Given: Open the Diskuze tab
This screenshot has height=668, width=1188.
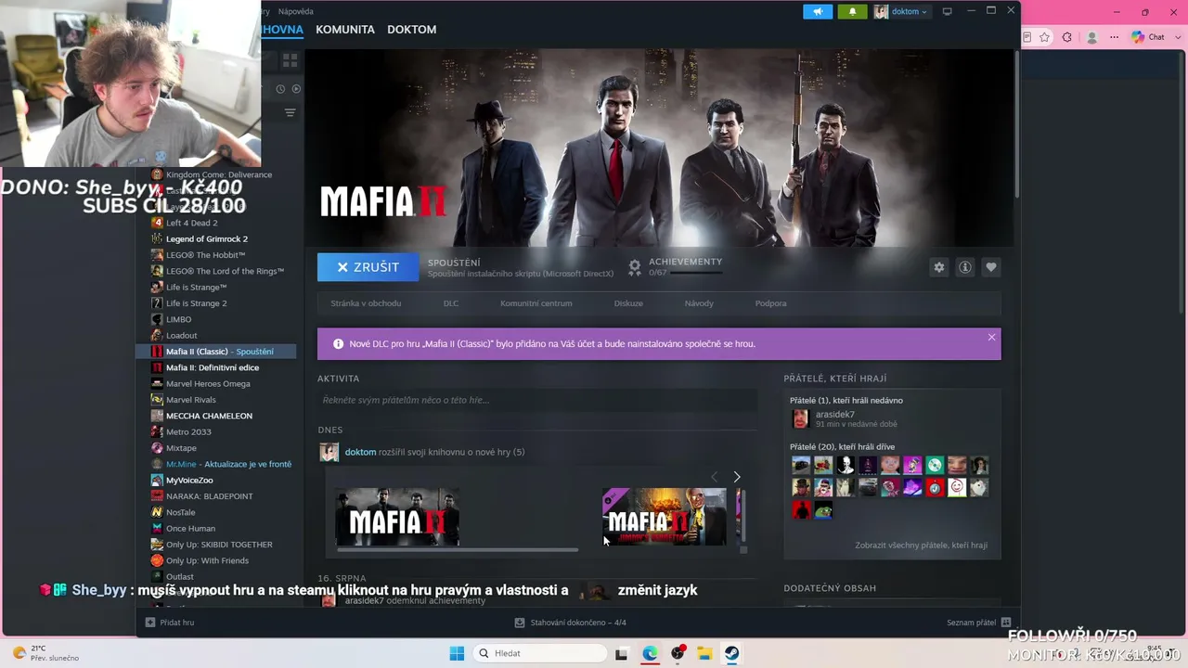Looking at the screenshot, I should 628,303.
